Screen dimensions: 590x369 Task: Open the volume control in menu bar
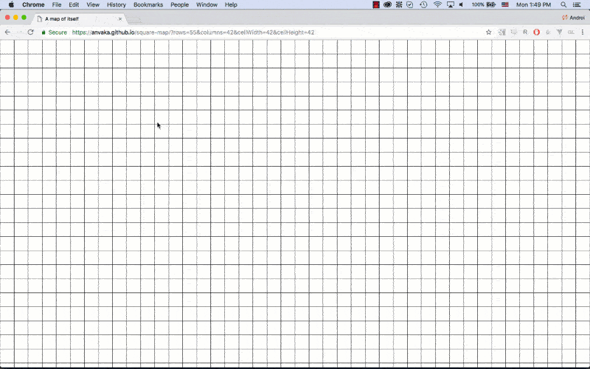(x=462, y=4)
